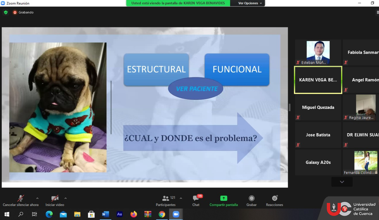Expand audio options arrow beside microphone

click(x=37, y=198)
